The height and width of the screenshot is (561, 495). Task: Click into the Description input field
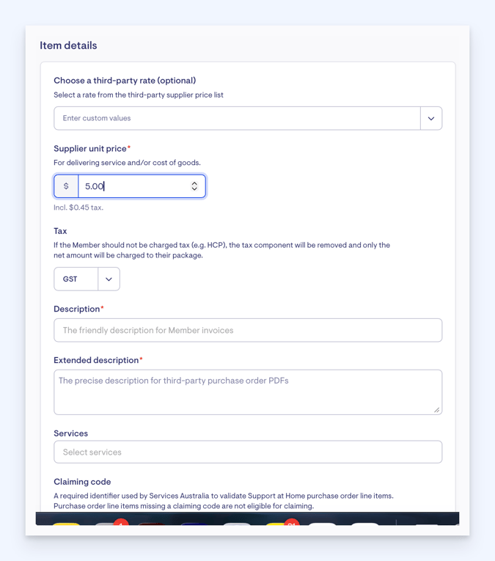pyautogui.click(x=248, y=330)
